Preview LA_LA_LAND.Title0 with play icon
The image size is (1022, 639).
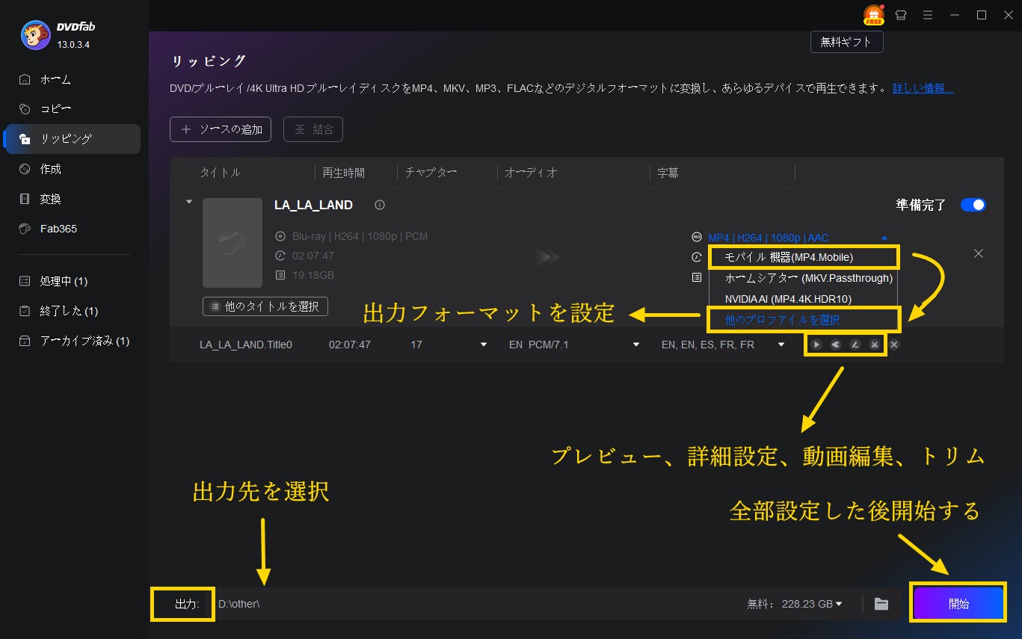tap(817, 345)
